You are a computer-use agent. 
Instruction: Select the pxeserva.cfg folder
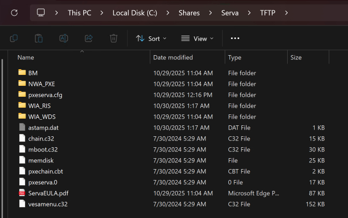click(x=45, y=95)
